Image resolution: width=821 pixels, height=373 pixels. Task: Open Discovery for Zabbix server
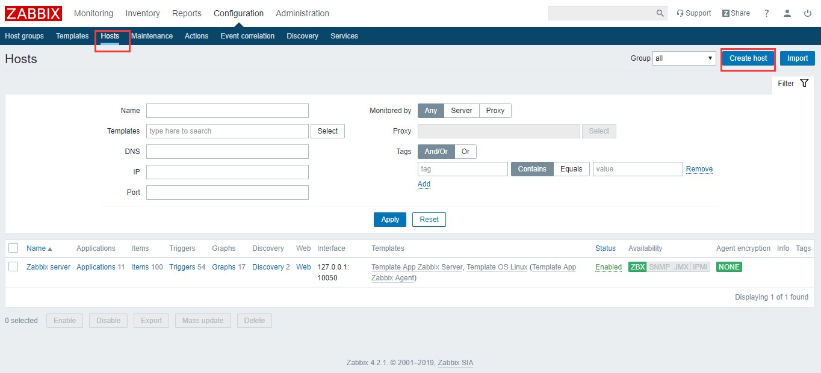point(268,267)
